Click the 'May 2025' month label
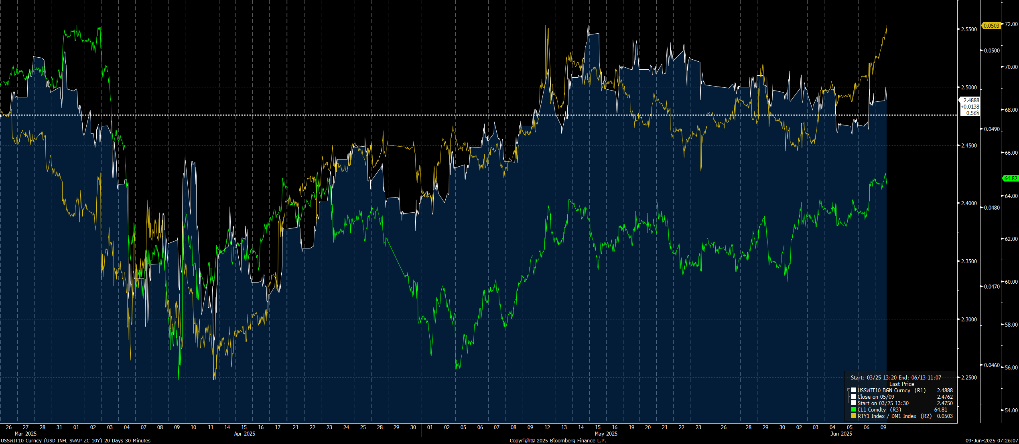This screenshot has width=1019, height=444. click(606, 434)
